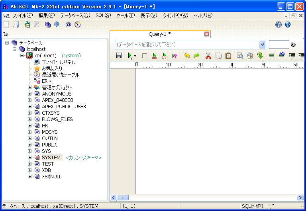This screenshot has width=306, height=211.
Task: Open the database selection combo box
Action: click(x=190, y=45)
